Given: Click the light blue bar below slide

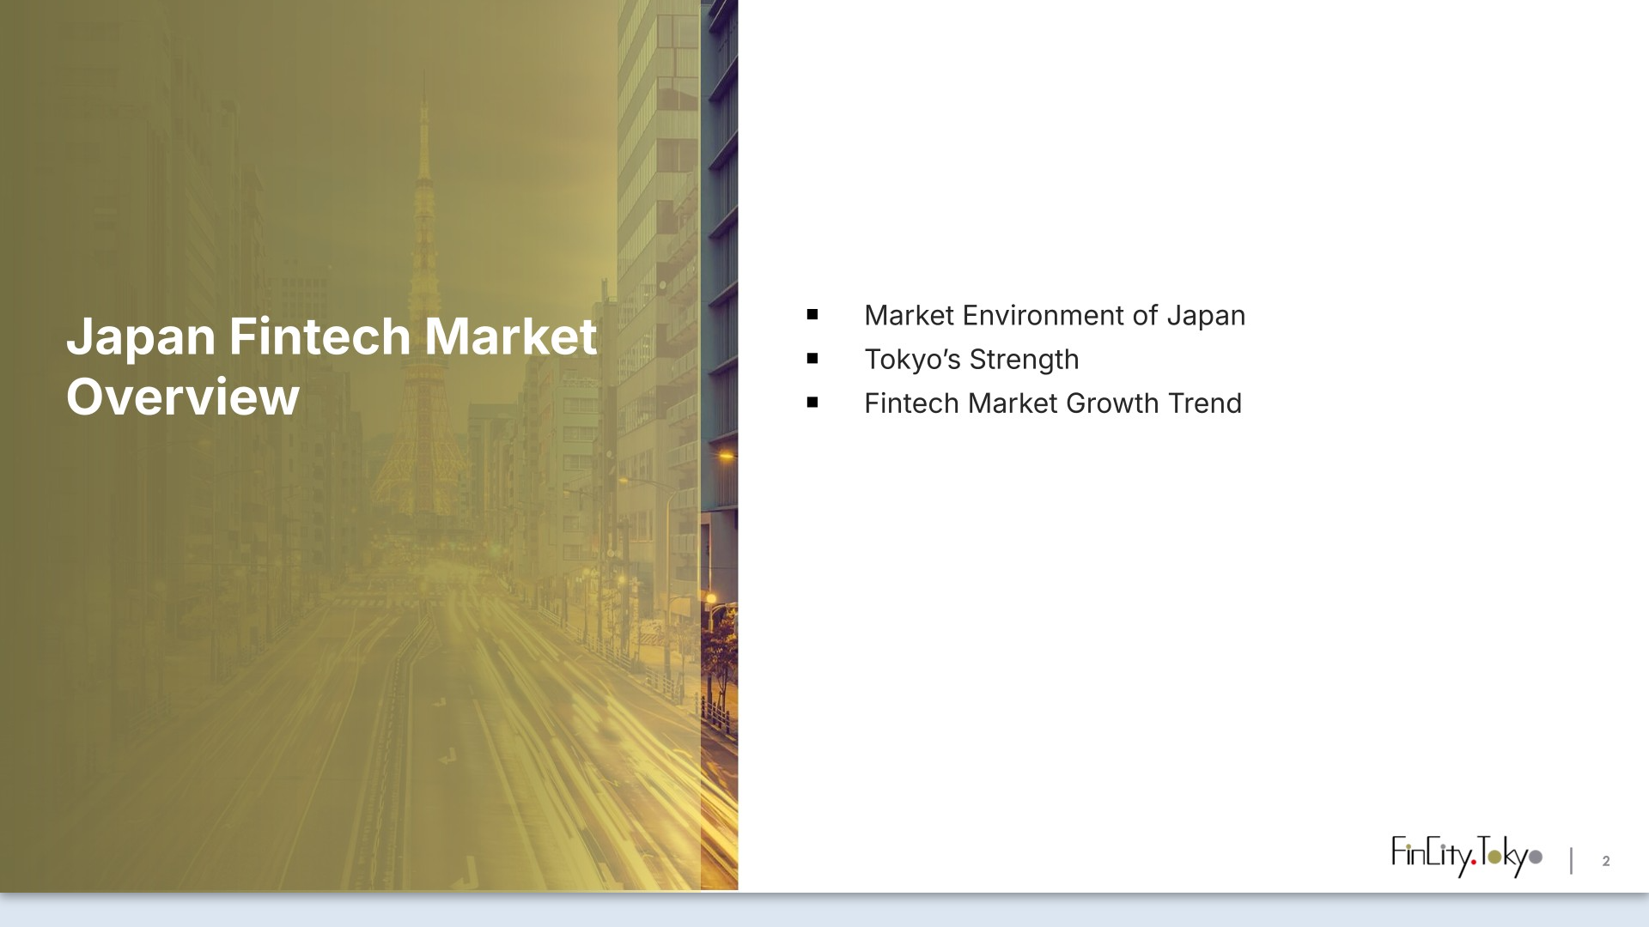Looking at the screenshot, I should point(824,912).
